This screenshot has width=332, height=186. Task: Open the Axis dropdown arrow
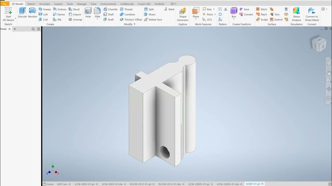click(x=214, y=9)
